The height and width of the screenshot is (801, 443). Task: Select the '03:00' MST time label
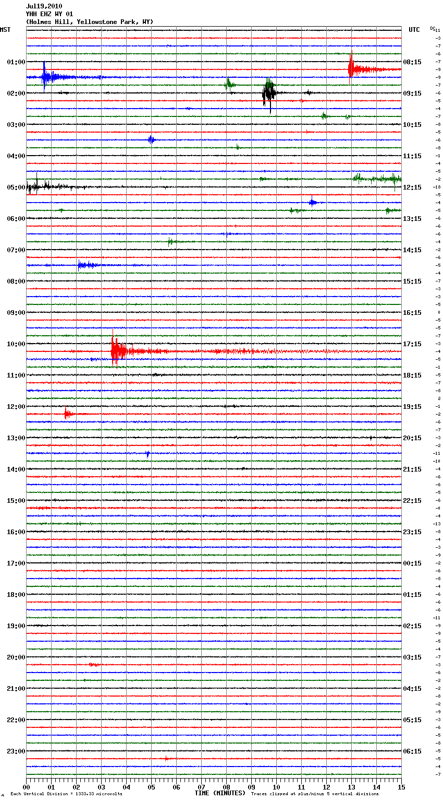[x=16, y=125]
